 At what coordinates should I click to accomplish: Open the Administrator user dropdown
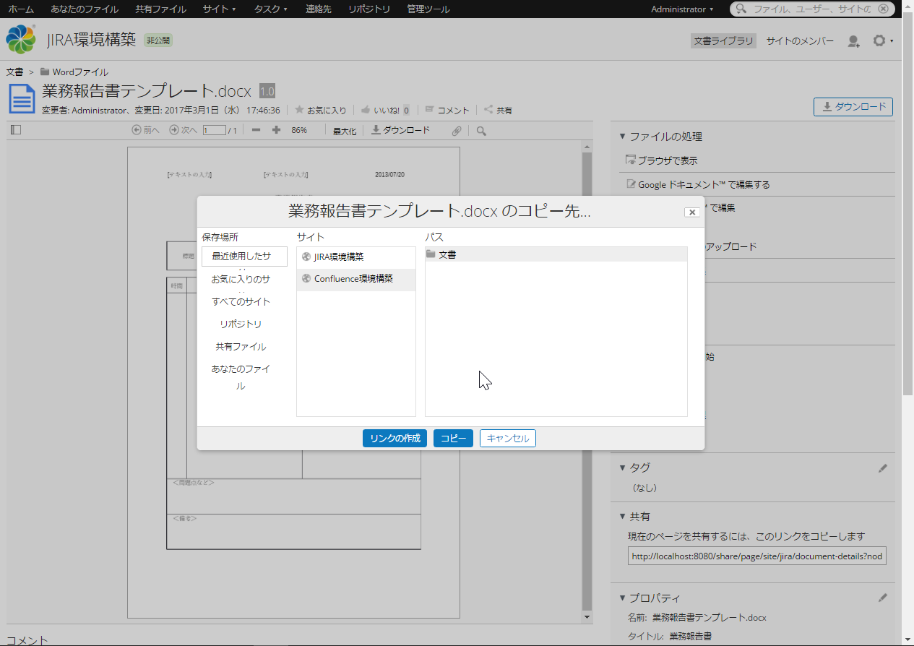pos(682,9)
